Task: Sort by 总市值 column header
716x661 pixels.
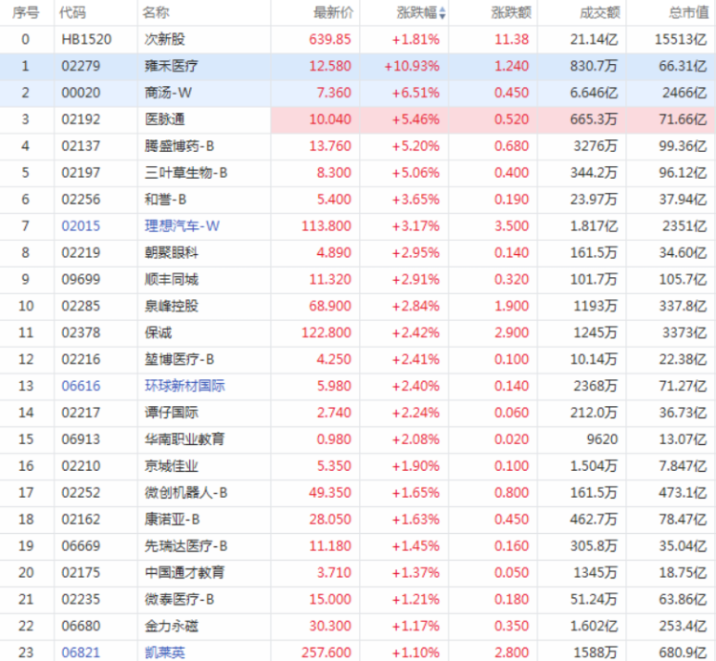Action: point(689,12)
